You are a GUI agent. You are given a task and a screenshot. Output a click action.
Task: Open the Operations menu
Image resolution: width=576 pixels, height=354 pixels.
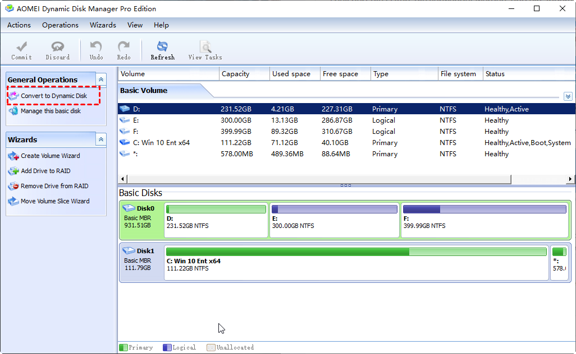(x=60, y=25)
